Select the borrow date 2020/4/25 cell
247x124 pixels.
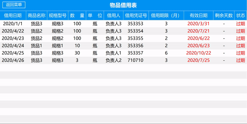click(13, 53)
